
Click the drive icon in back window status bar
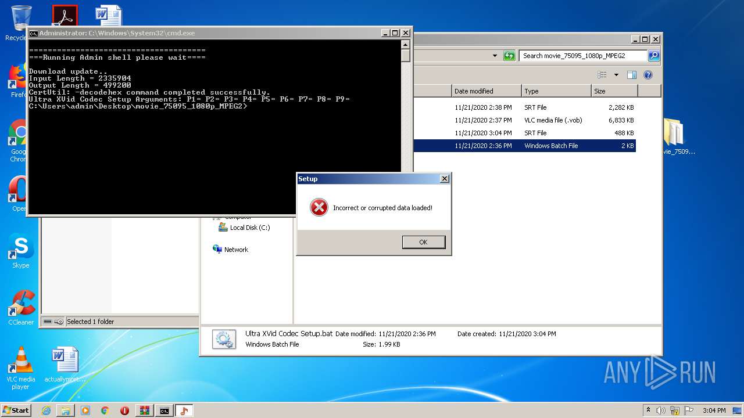(x=48, y=322)
